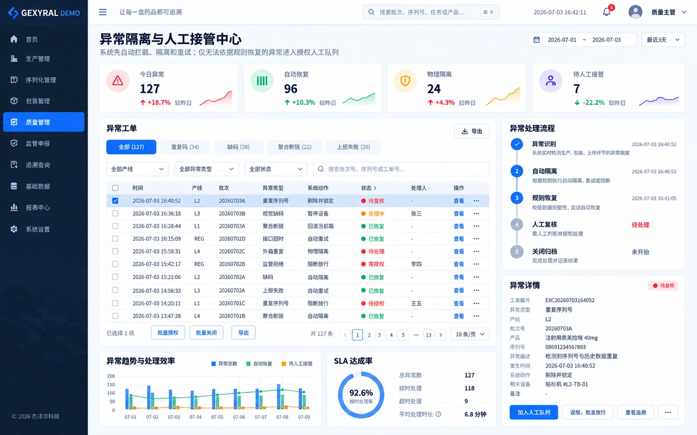
Task: Click the 批量授权 button
Action: click(x=168, y=333)
